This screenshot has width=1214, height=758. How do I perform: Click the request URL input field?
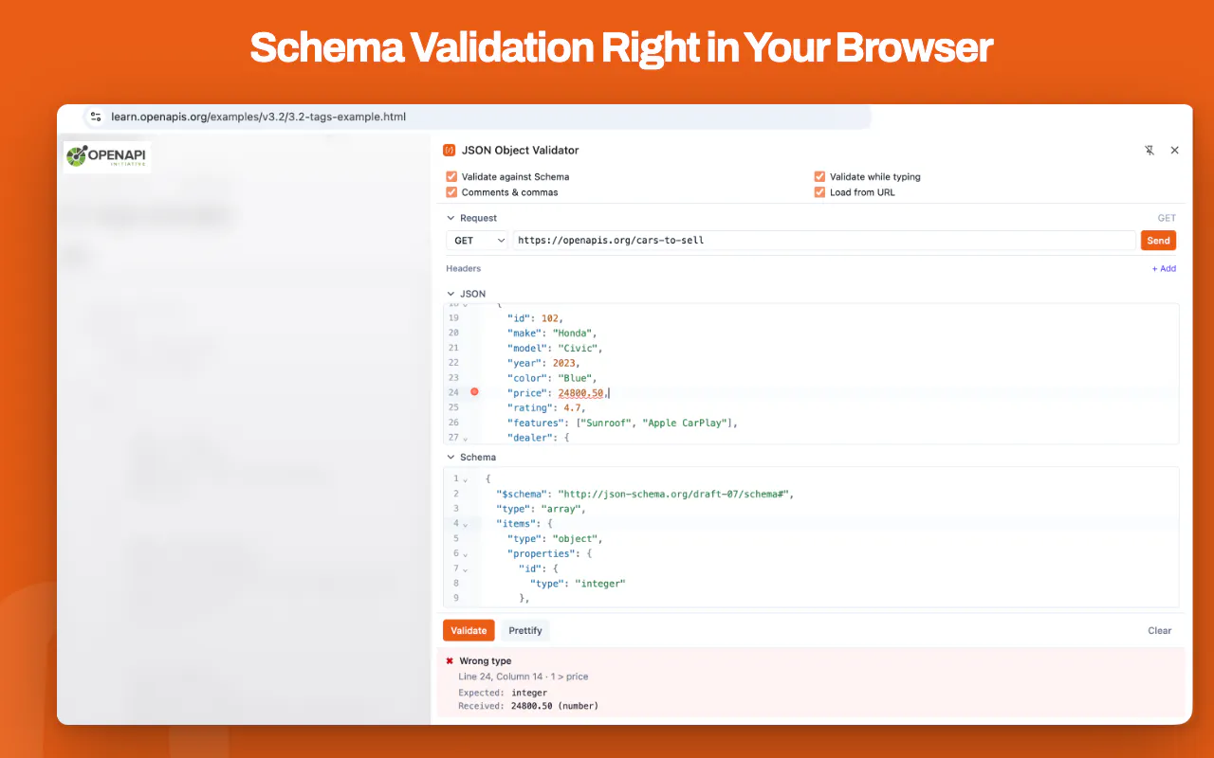(823, 241)
